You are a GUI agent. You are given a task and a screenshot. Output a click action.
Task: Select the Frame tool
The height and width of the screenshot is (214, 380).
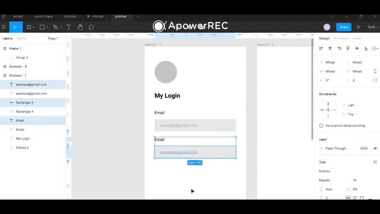click(29, 27)
